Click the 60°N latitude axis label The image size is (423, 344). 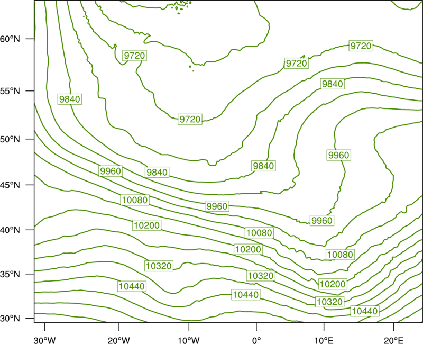coord(10,39)
